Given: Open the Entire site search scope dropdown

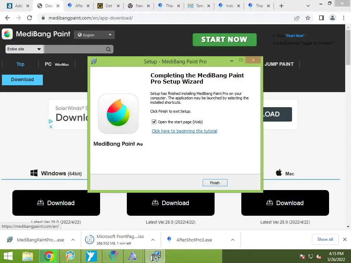Looking at the screenshot, I should pos(24,49).
